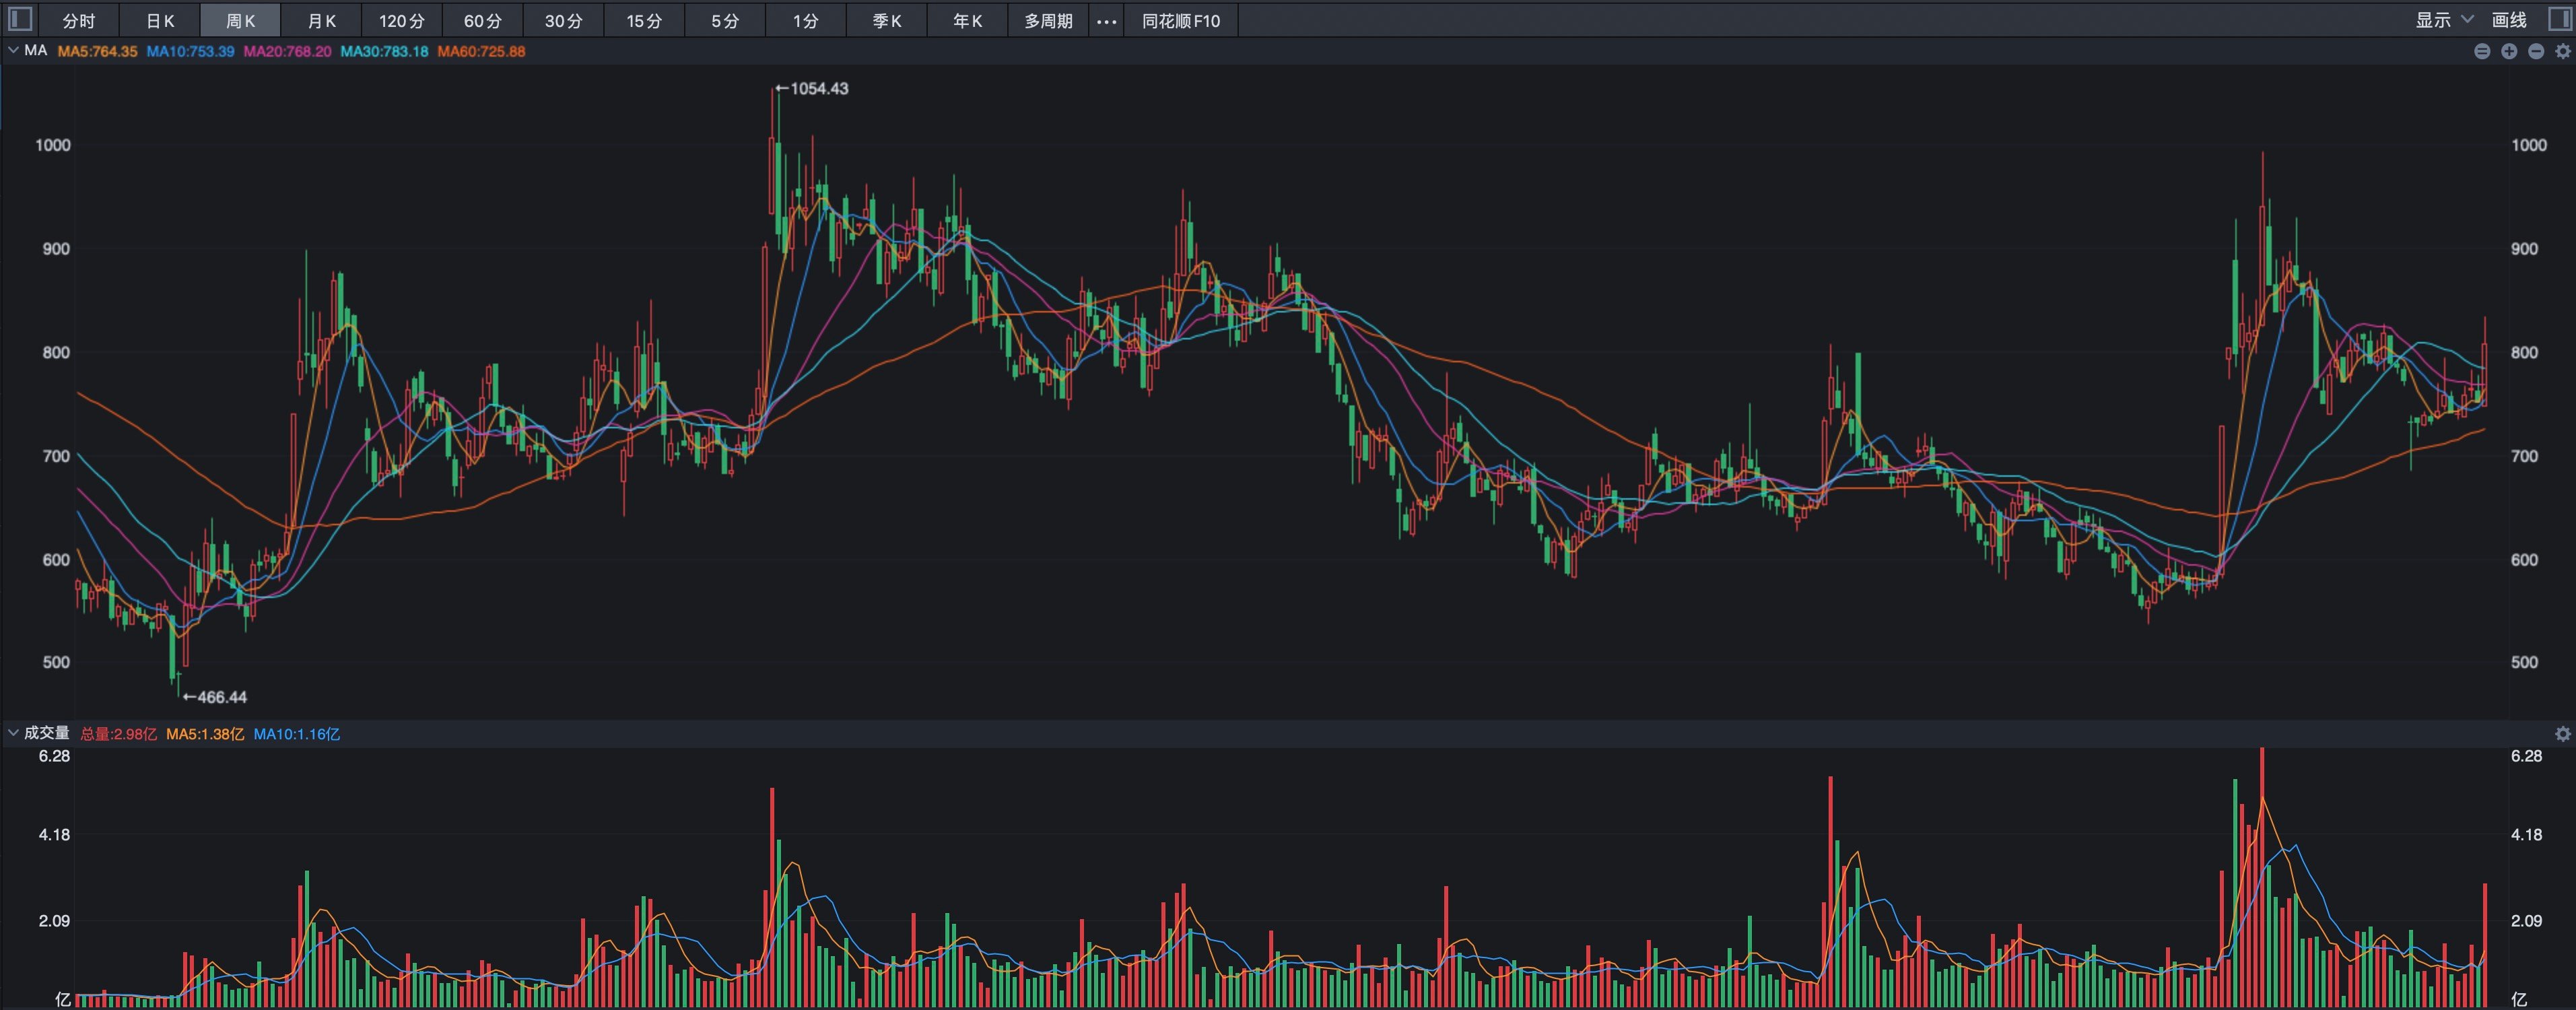Click left volume axis 4.18 label
The height and width of the screenshot is (1010, 2576).
(54, 835)
